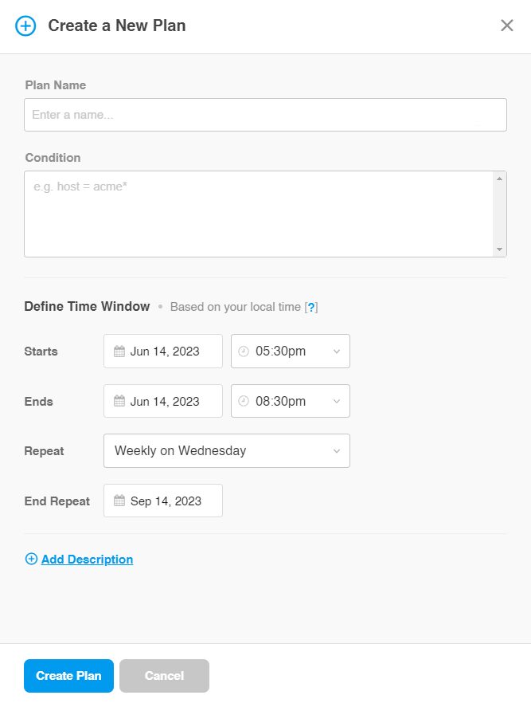
Task: Click the plus icon next to Add Description
Action: [x=31, y=559]
